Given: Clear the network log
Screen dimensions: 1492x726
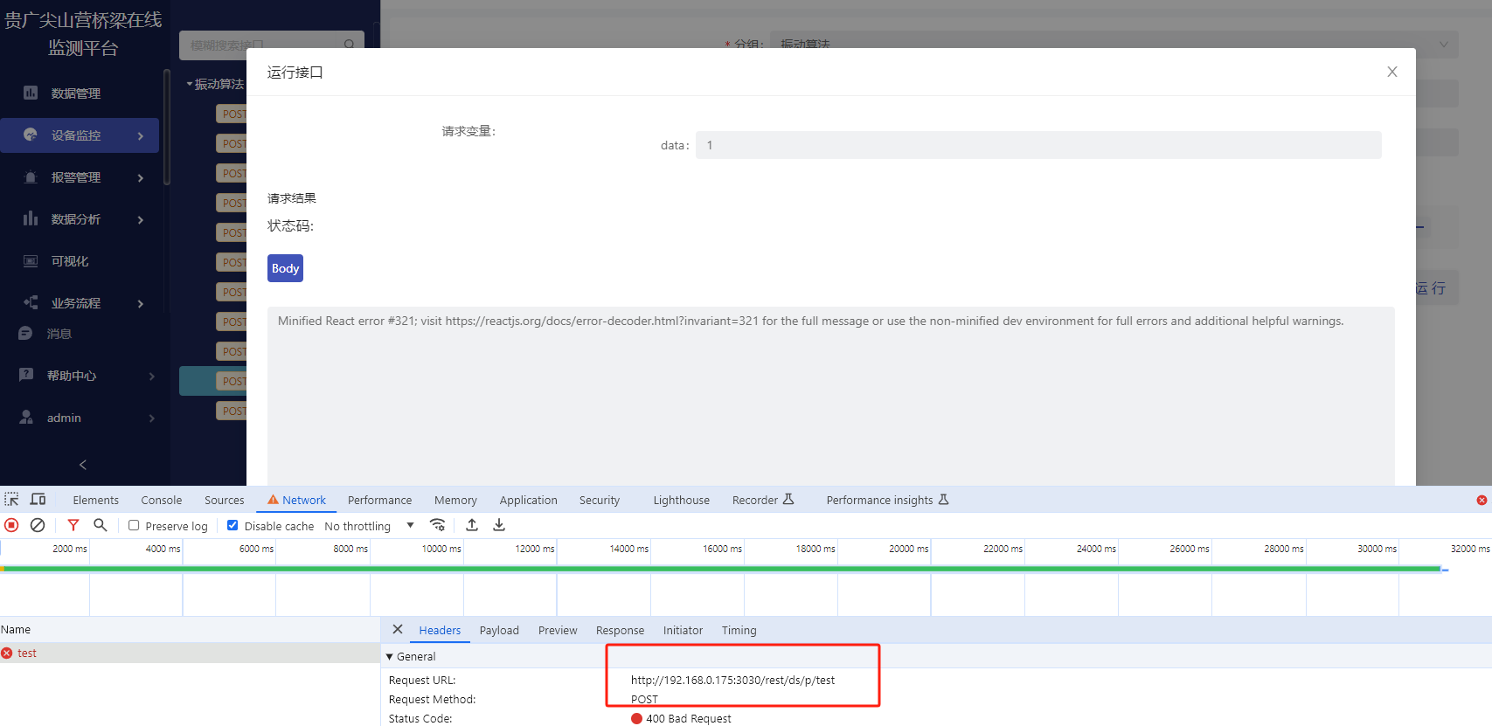Looking at the screenshot, I should (38, 525).
